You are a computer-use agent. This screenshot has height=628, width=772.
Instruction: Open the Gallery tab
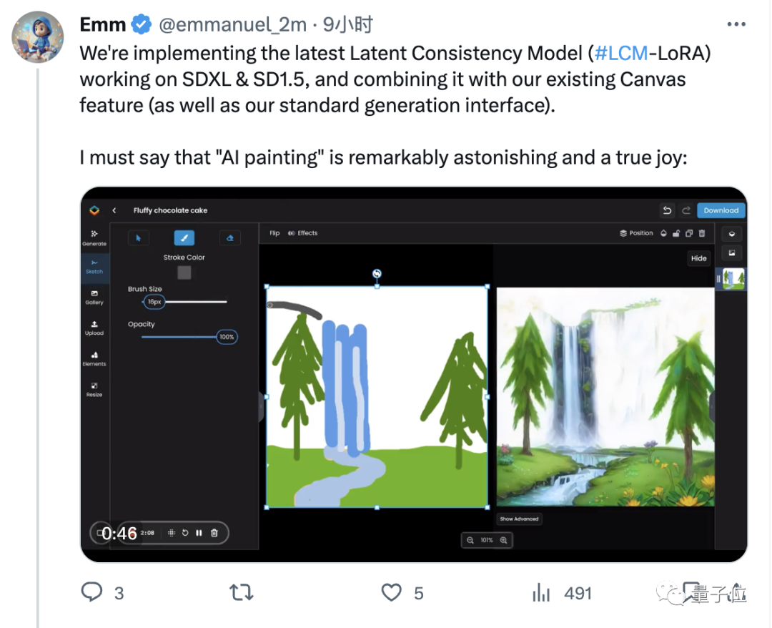coord(94,297)
